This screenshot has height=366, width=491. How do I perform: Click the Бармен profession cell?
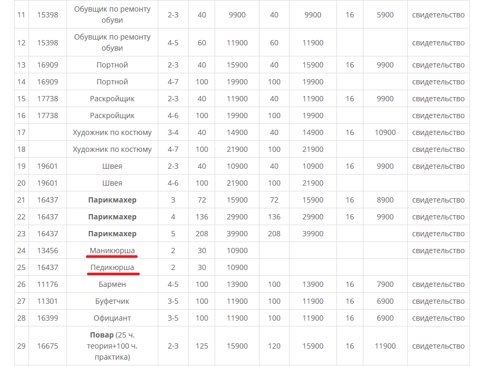coord(112,284)
